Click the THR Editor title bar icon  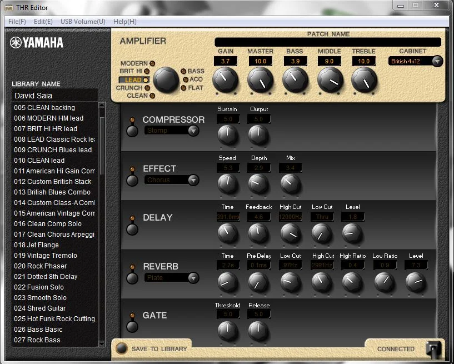tap(9, 8)
